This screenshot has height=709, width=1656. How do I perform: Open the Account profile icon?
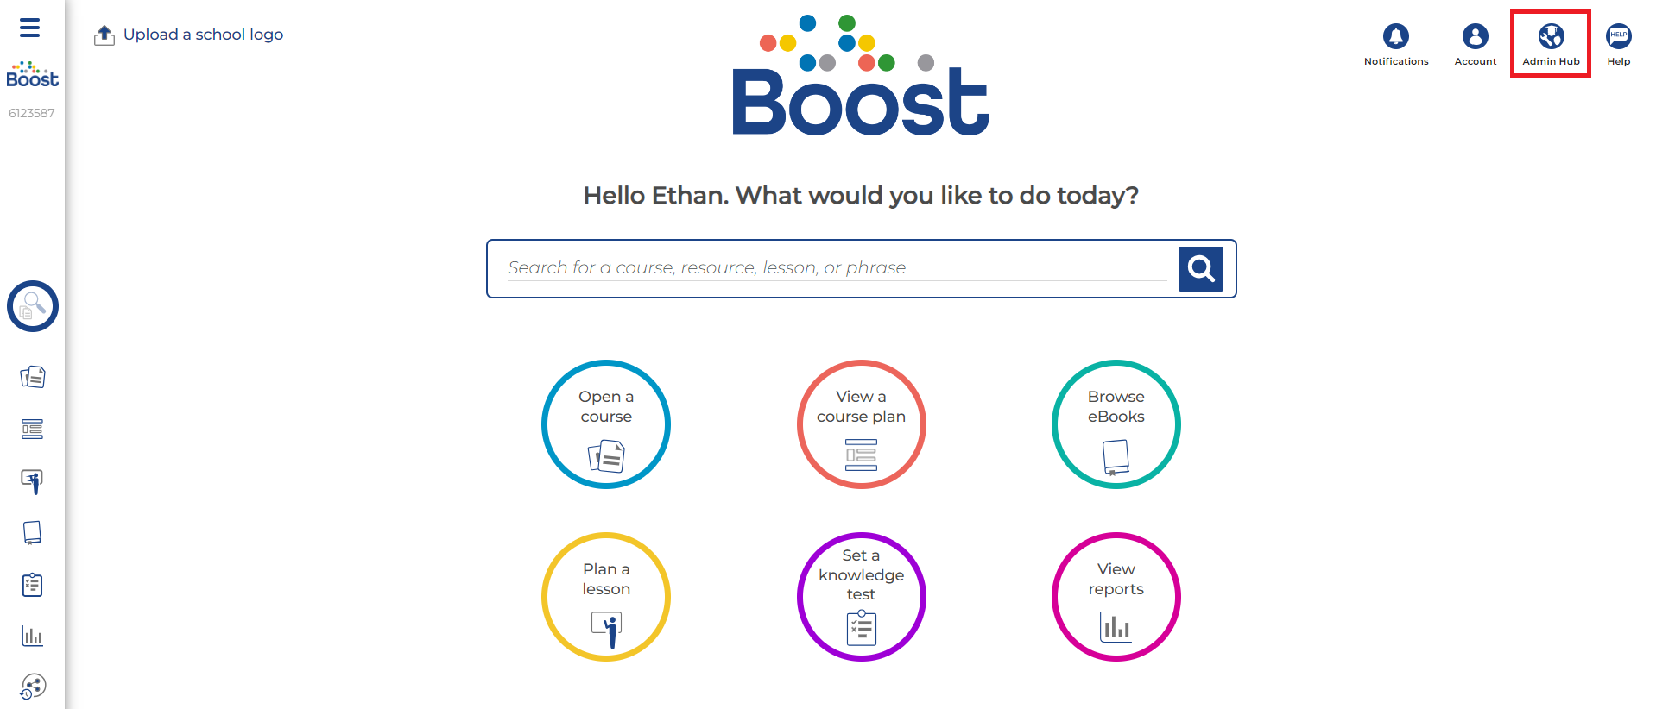coord(1475,37)
